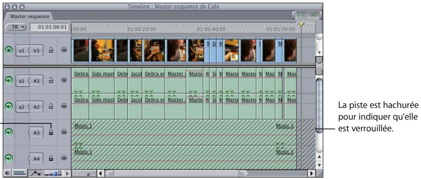The image size is (421, 179).
Task: Choose the tallest track height bar
Action: point(59,173)
